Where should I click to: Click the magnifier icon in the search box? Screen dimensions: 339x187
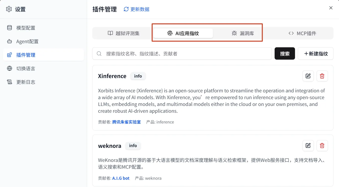coord(99,54)
